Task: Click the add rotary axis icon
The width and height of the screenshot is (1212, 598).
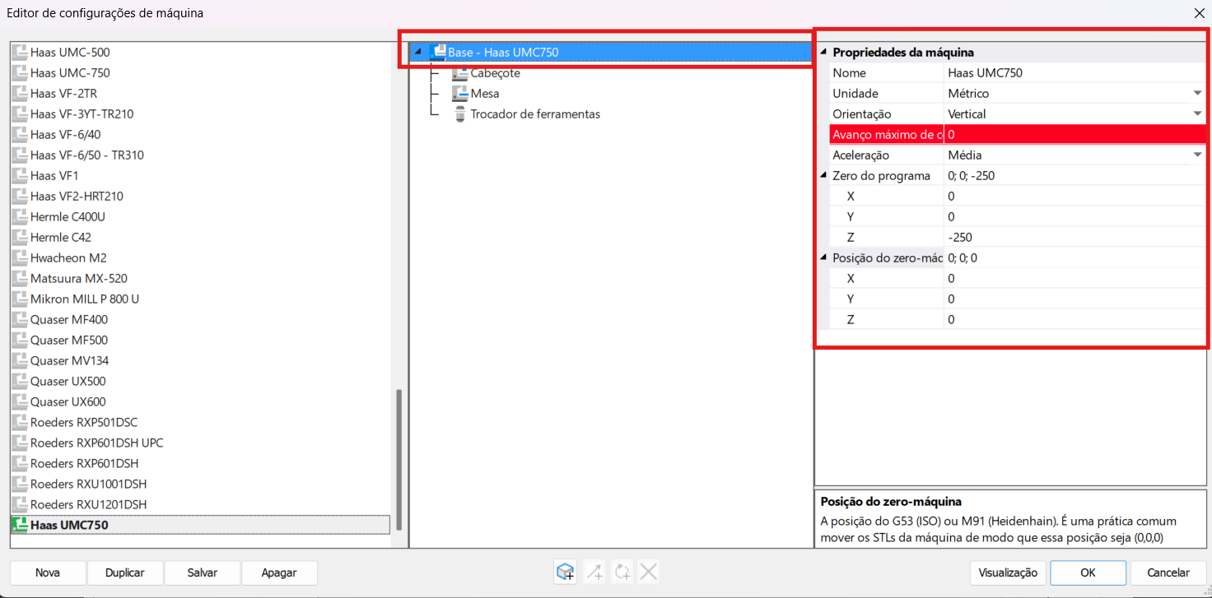Action: 622,572
